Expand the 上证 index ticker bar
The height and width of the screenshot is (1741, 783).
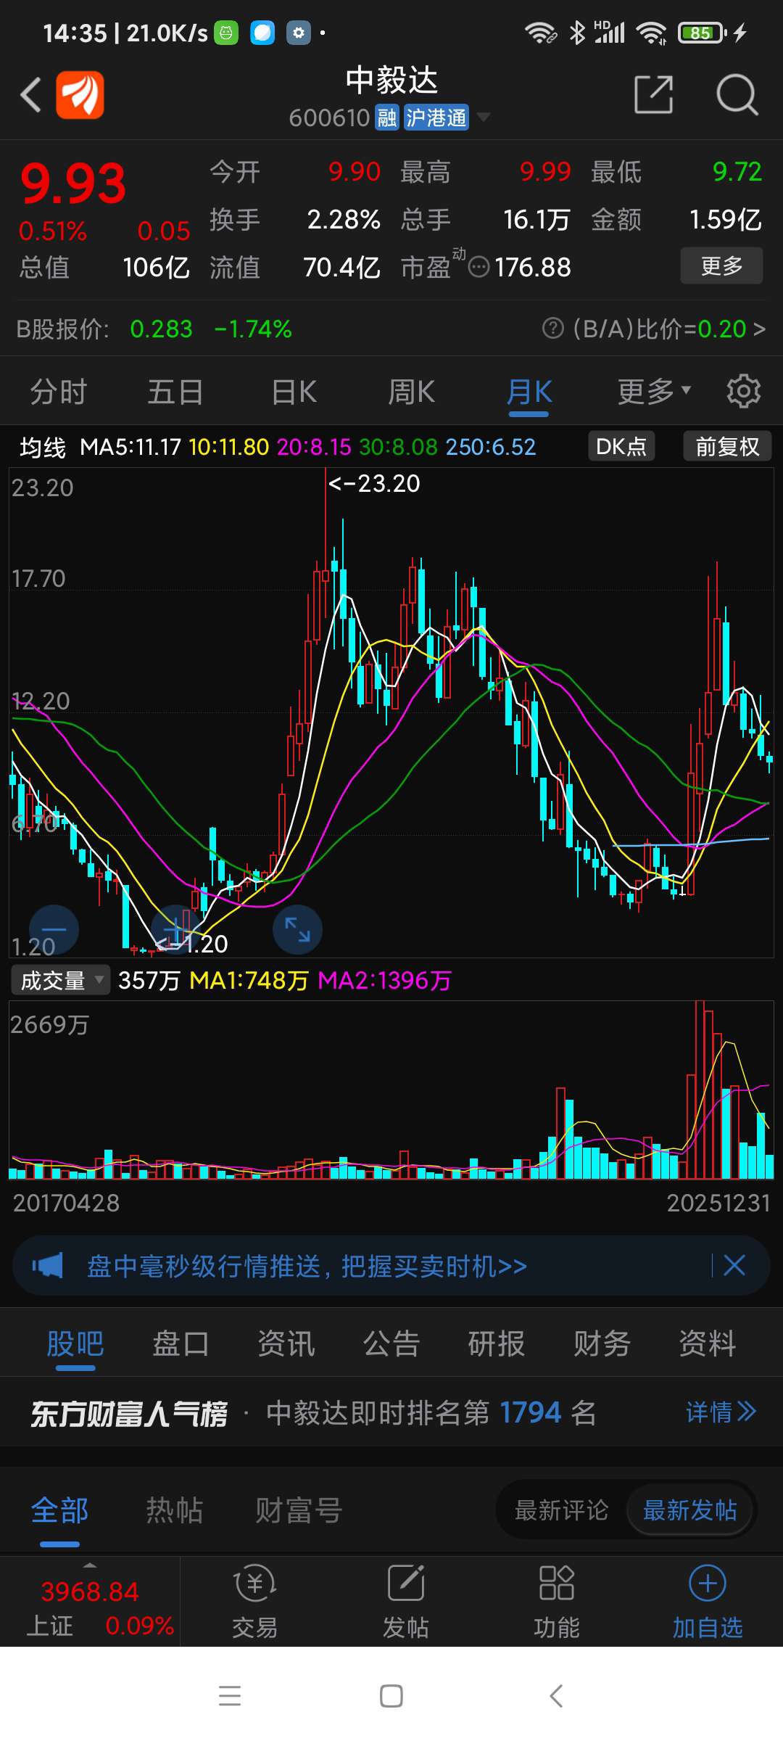click(x=90, y=1601)
